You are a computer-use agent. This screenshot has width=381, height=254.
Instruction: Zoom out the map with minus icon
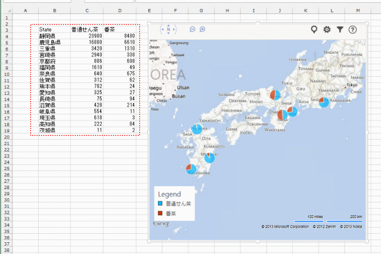coord(192,29)
